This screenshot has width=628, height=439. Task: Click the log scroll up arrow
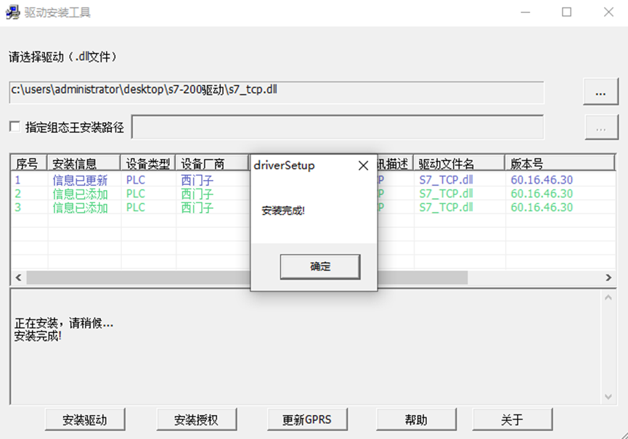point(608,298)
